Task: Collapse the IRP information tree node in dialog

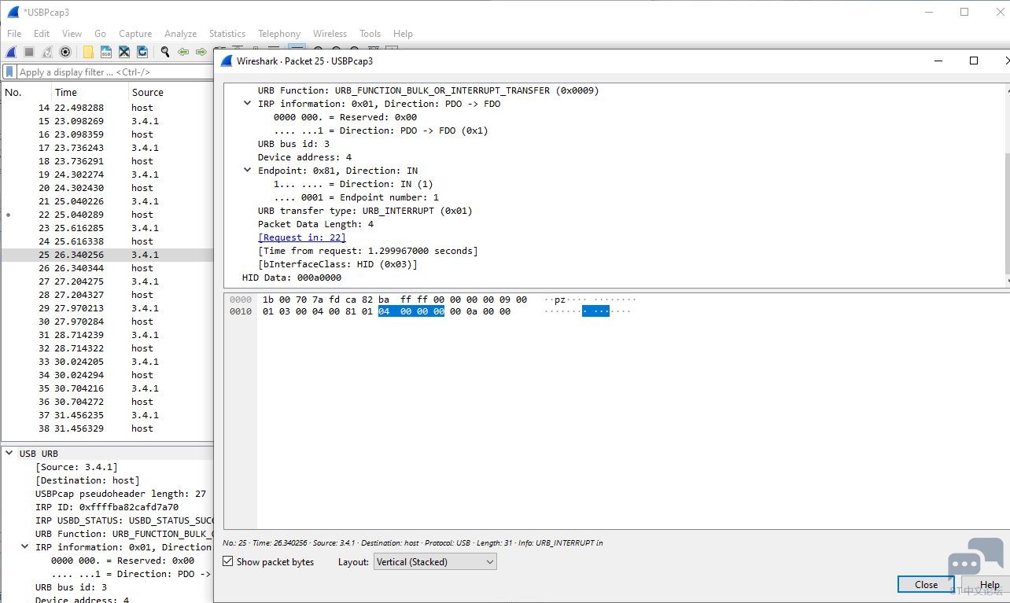Action: pos(247,103)
